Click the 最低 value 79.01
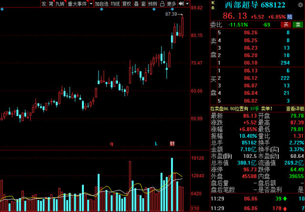The width and height of the screenshot is (305, 212). [297, 129]
